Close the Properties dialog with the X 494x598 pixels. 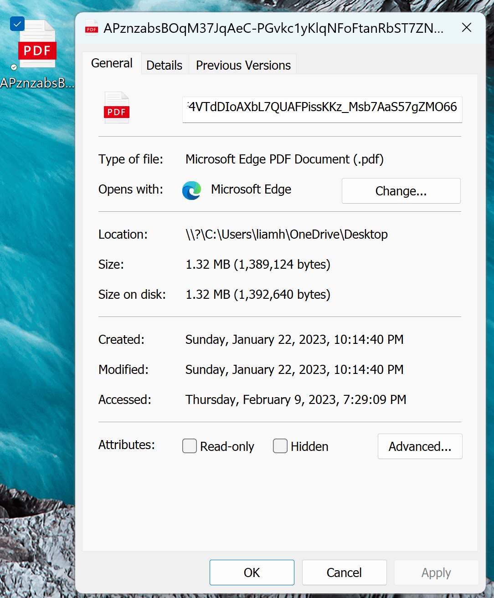point(467,28)
